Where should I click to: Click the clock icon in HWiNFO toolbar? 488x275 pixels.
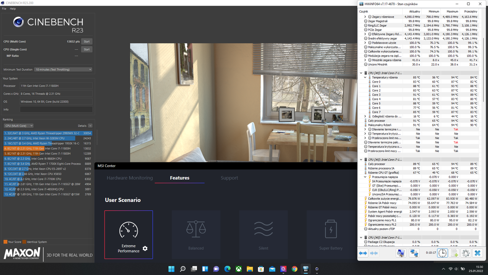442,253
